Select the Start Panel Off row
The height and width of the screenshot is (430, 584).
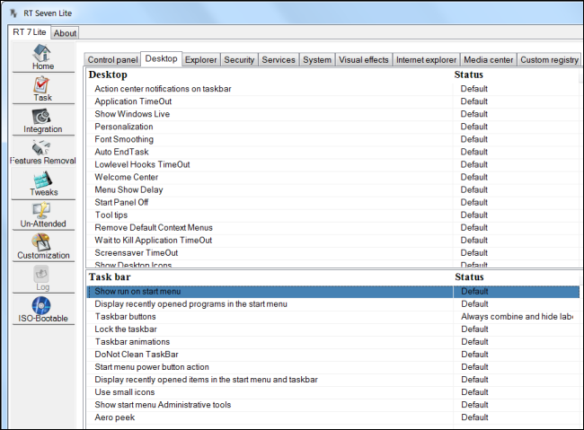[332, 203]
